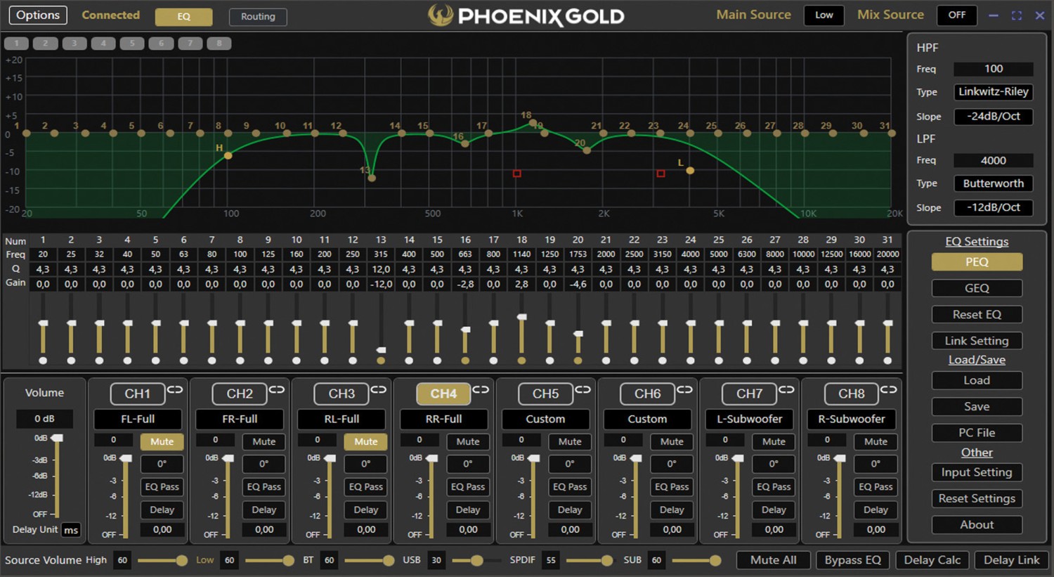The image size is (1054, 577).
Task: Click HPF Freq field showing 100
Action: [x=993, y=69]
